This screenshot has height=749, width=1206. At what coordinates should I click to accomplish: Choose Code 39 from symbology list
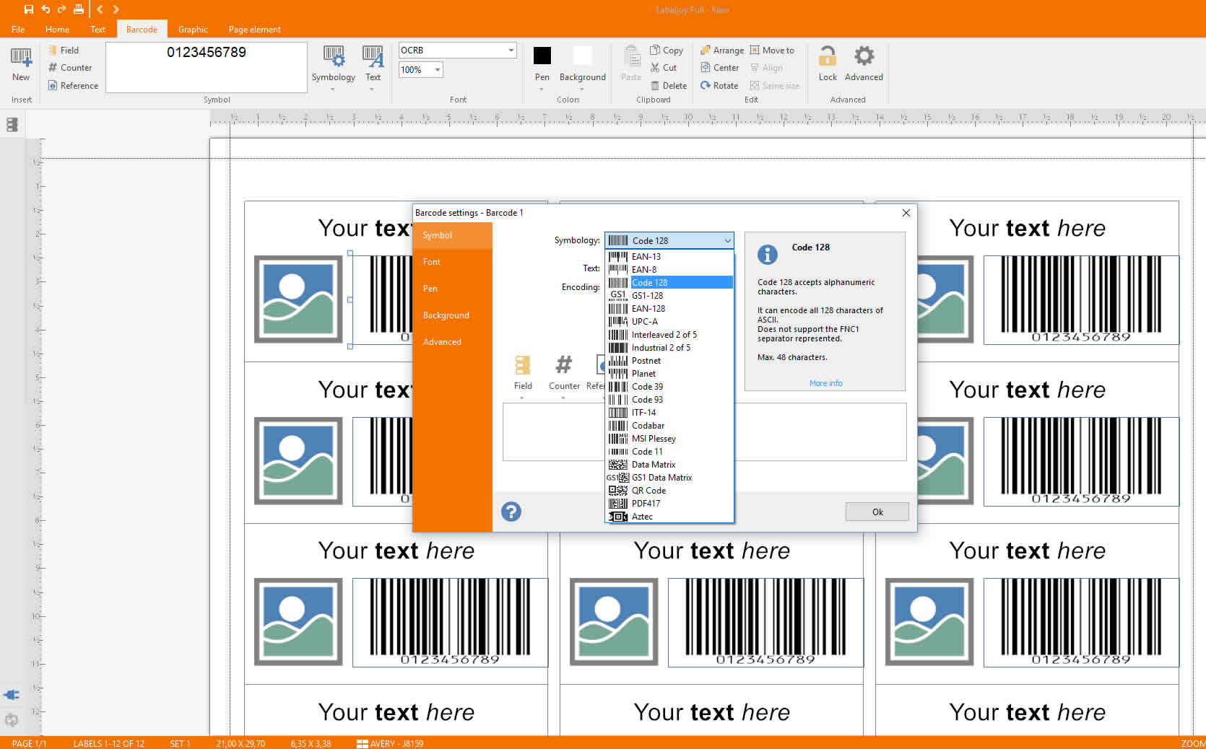tap(669, 386)
